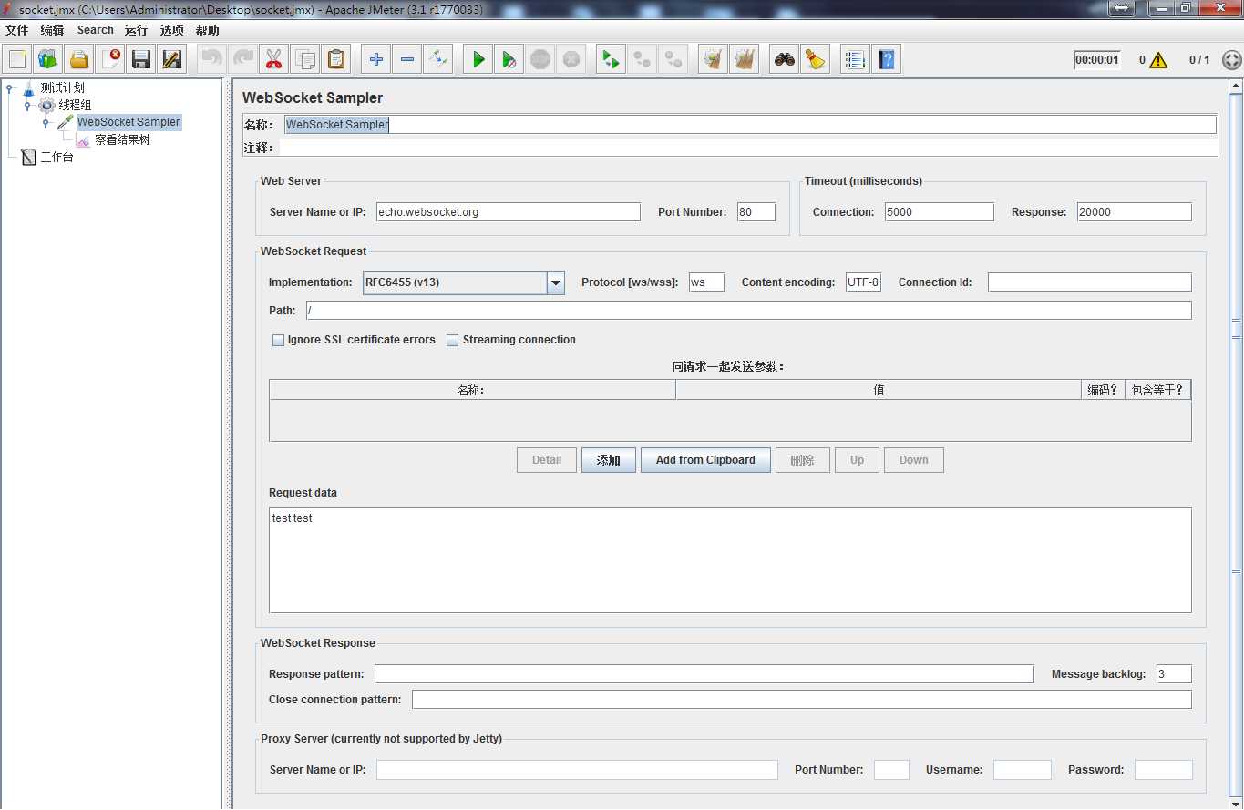1244x810 pixels.
Task: Open the 运行 menu
Action: point(137,30)
